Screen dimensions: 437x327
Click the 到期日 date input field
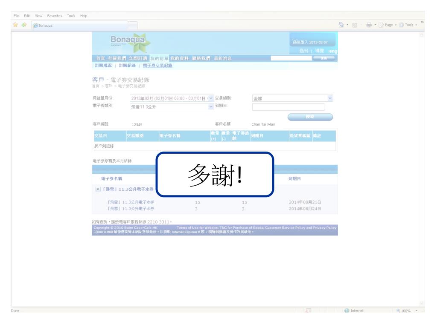(288, 107)
